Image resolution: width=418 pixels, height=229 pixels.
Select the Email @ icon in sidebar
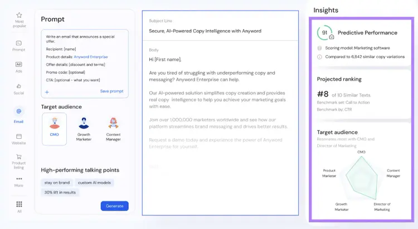(18, 111)
